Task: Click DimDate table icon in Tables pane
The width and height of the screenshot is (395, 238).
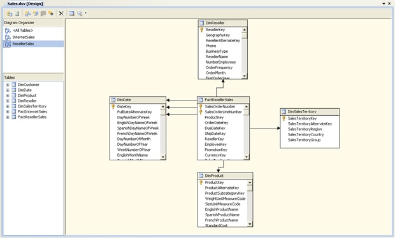Action: point(14,90)
